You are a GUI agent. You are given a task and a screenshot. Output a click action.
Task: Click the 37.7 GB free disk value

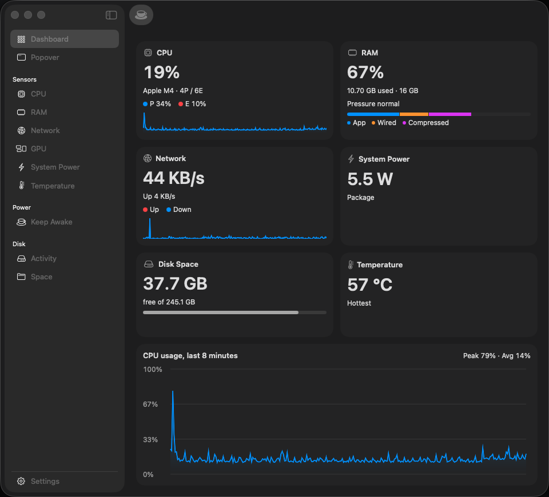175,284
